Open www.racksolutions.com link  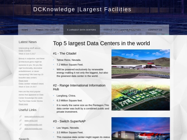(x=34, y=116)
